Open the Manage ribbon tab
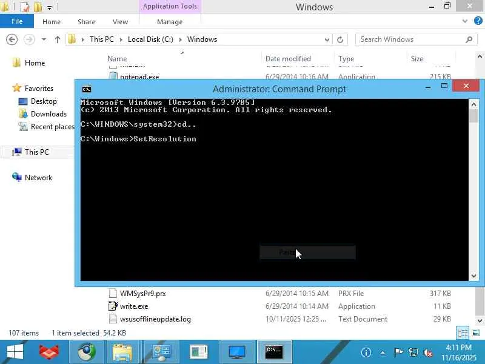The image size is (485, 364). 170,22
